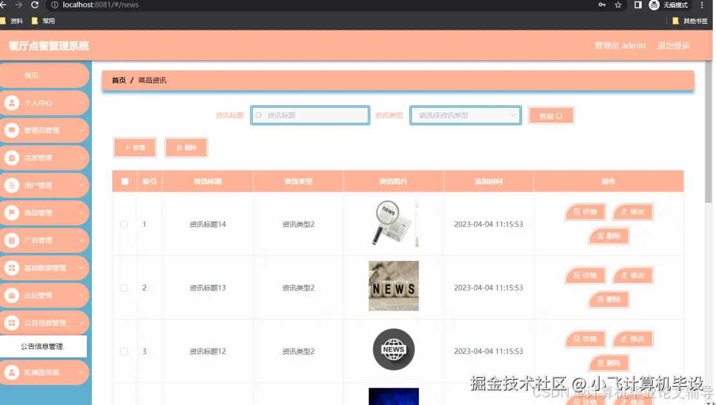The height and width of the screenshot is (405, 716).
Task: Expand 论坛管理 menu chevron
Action: point(81,295)
